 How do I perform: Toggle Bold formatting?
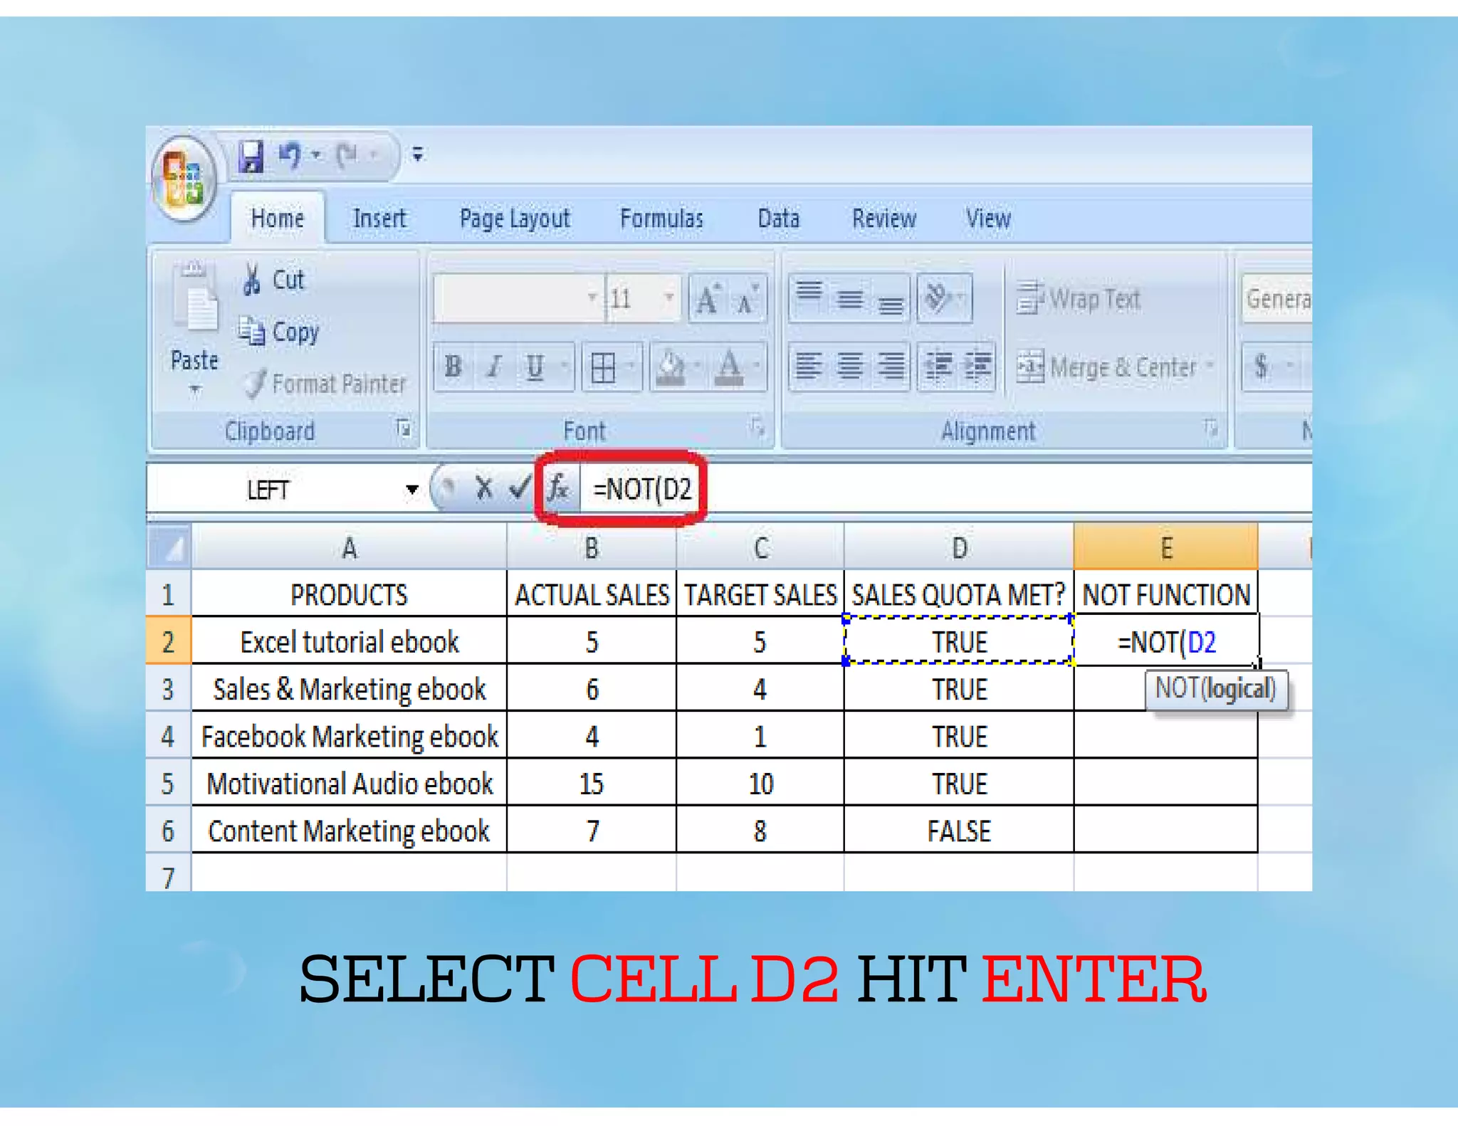click(x=453, y=367)
